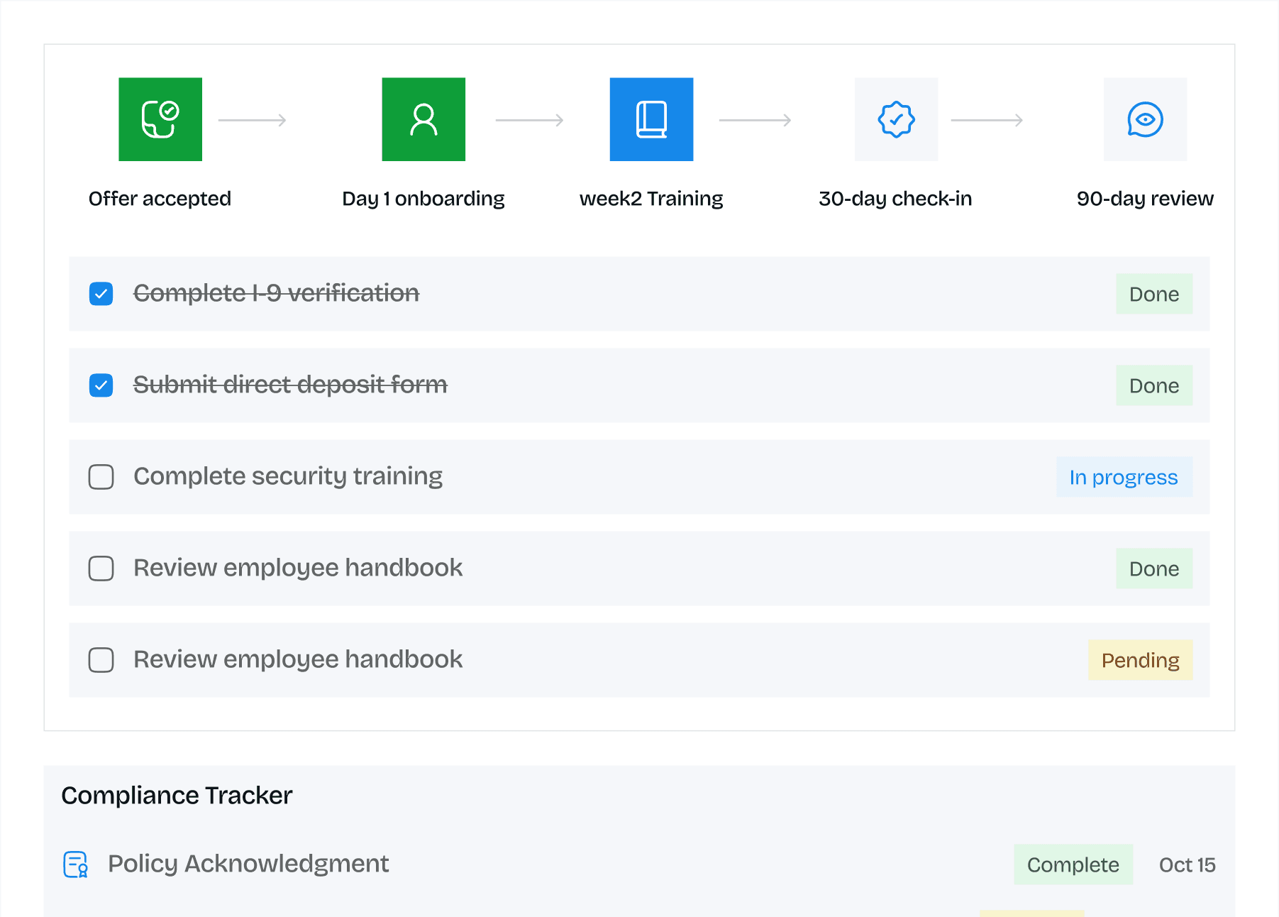Click the Offer accepted green step icon
The height and width of the screenshot is (917, 1279).
[160, 119]
